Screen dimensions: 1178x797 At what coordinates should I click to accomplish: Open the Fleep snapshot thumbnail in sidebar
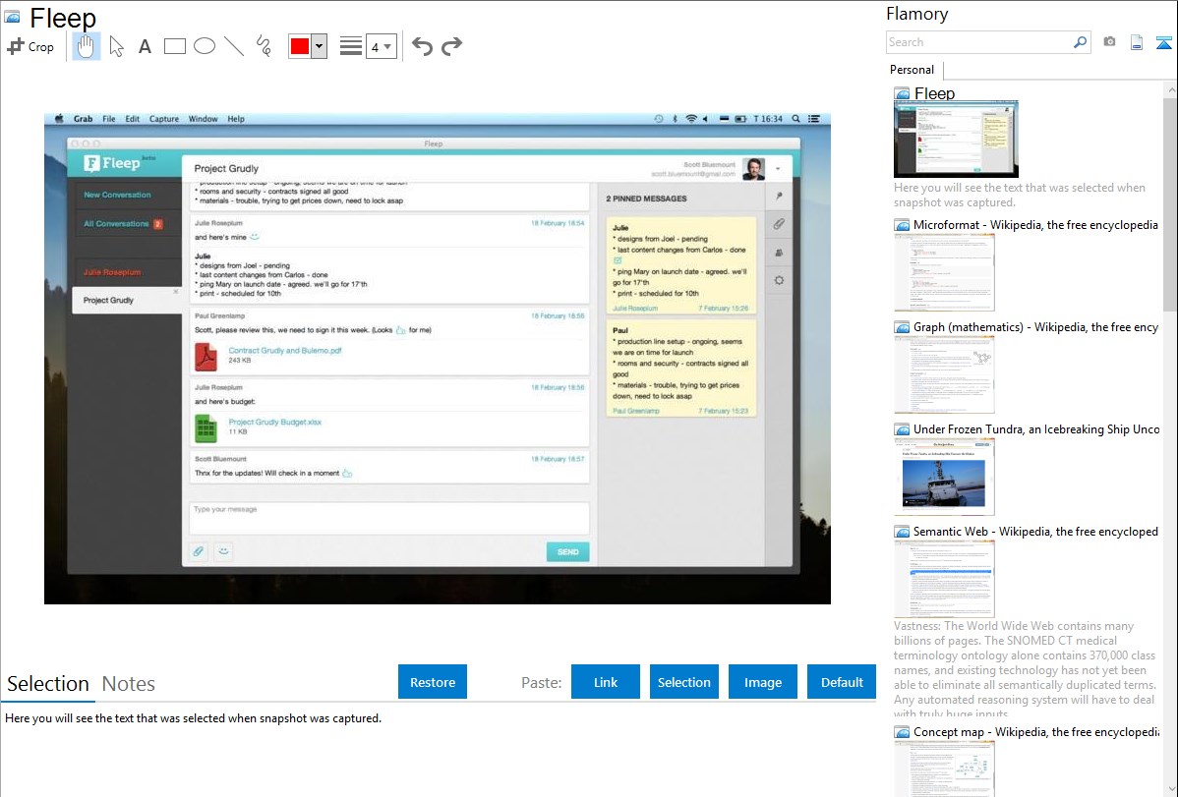(x=956, y=140)
